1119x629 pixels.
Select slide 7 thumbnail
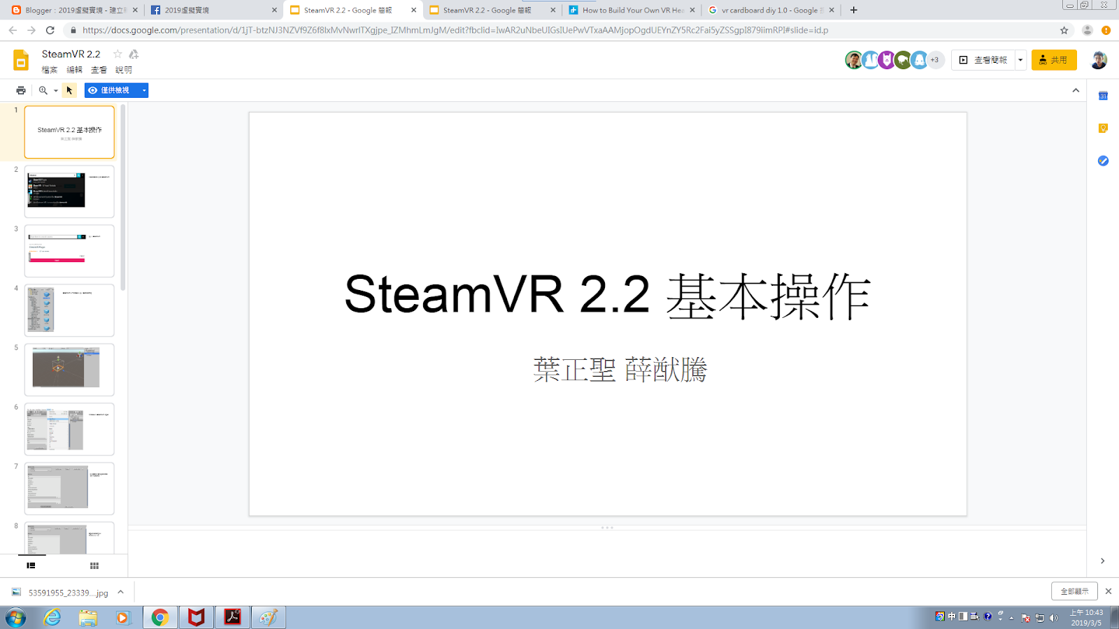point(69,489)
